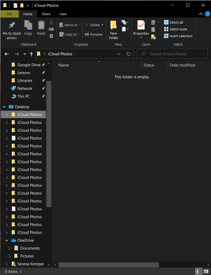Expand the address bar history dropdown

coord(119,54)
